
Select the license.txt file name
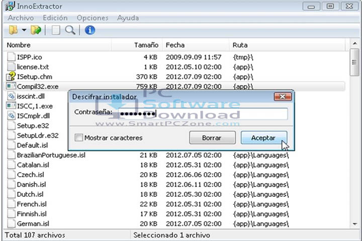pos(33,67)
